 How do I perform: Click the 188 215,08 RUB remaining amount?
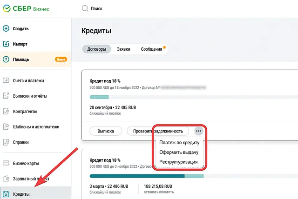(158, 186)
